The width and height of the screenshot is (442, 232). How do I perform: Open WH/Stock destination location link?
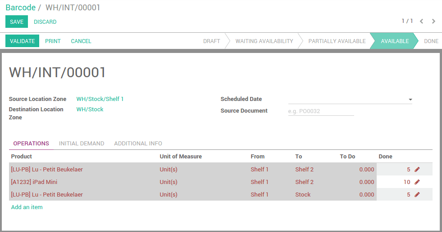click(90, 109)
